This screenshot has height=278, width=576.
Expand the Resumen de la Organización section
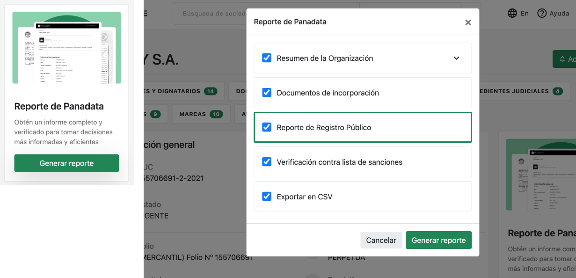tap(456, 58)
